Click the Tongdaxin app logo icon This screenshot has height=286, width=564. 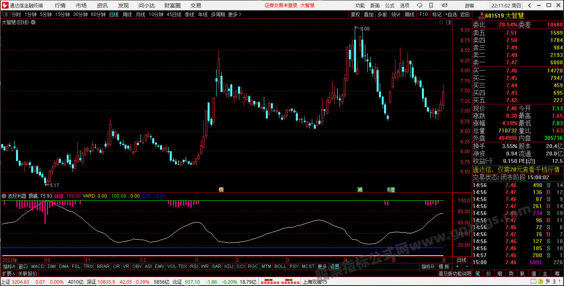click(5, 5)
